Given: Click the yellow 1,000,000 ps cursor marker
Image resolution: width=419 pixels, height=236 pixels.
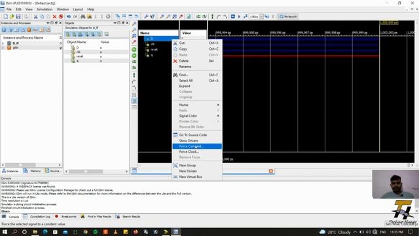Looking at the screenshot, I should [389, 23].
